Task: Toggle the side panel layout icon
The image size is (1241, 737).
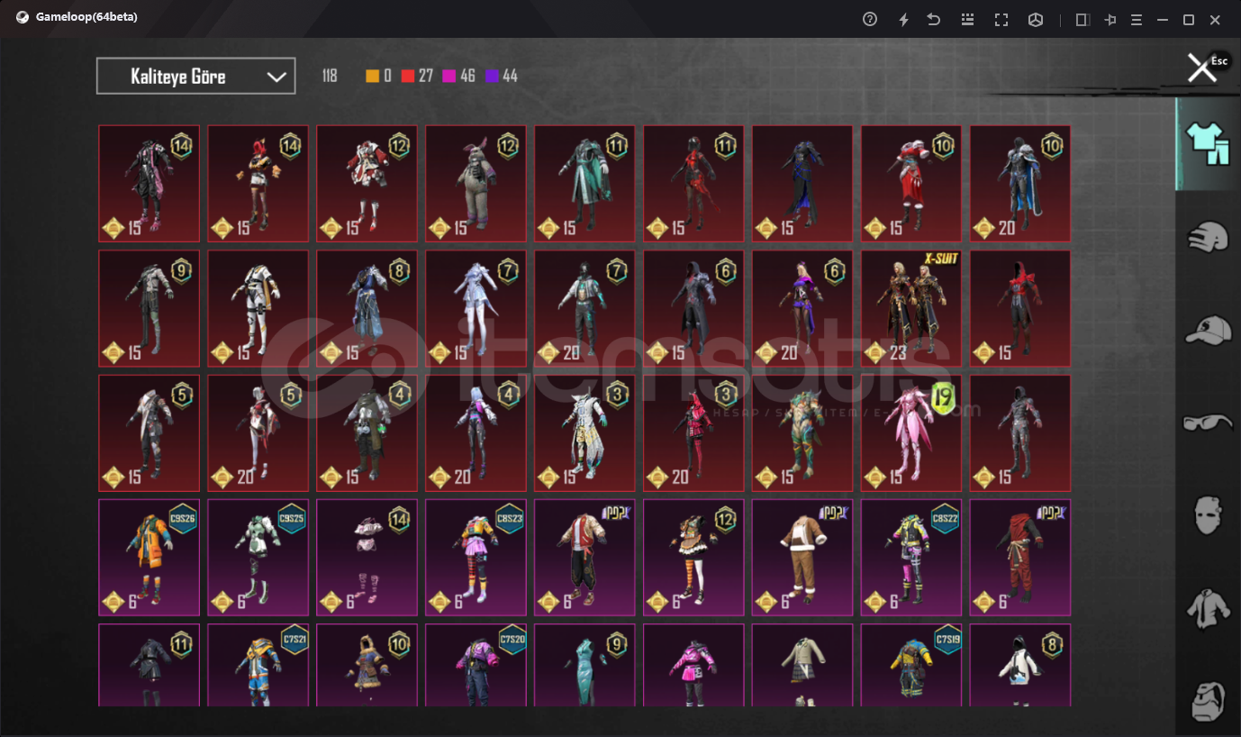Action: [1082, 19]
